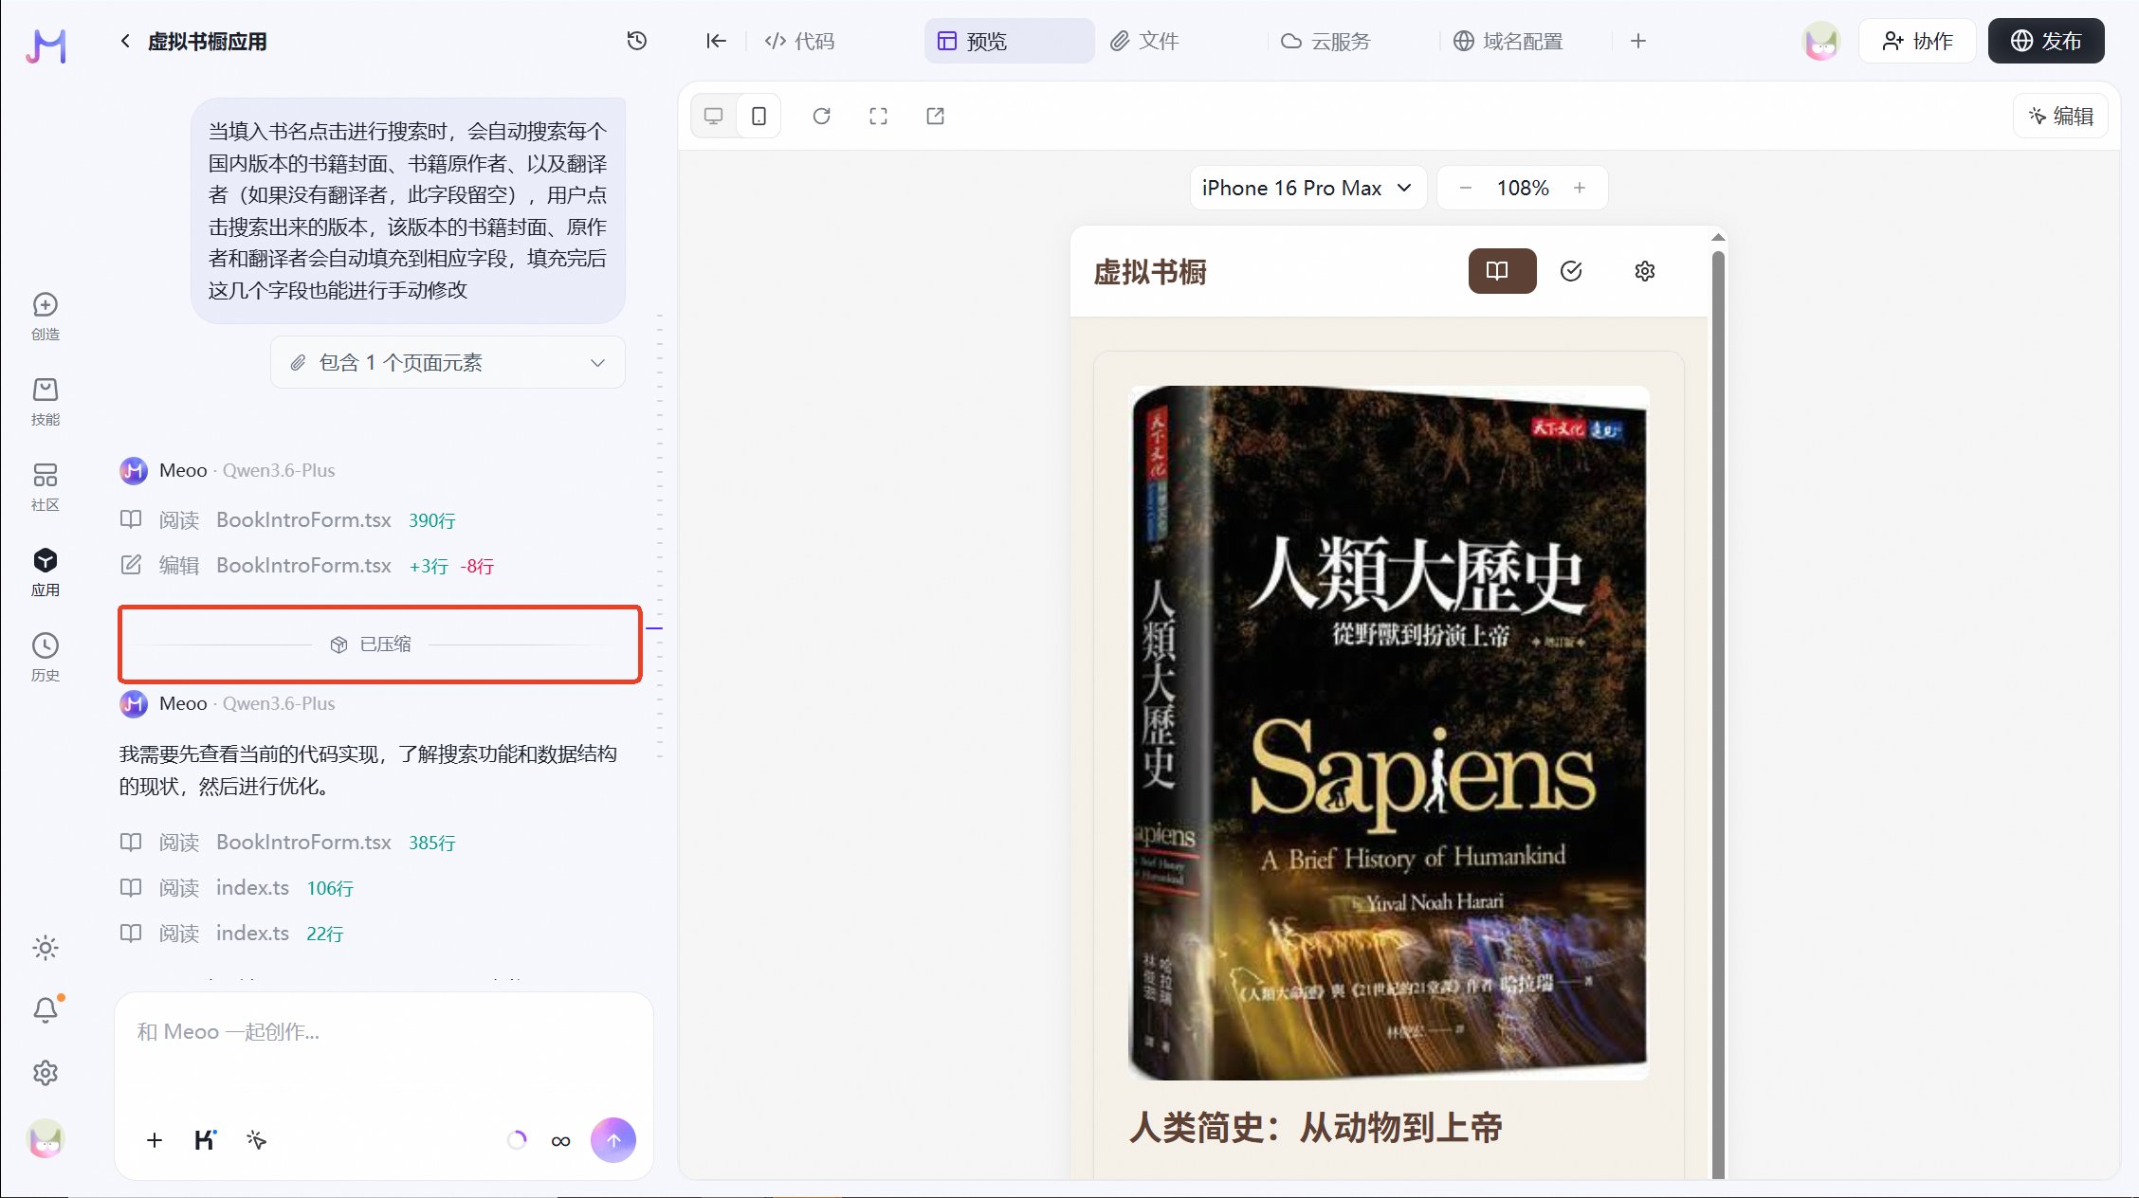Click the plus attachment icon in the chat input
The image size is (2139, 1198).
(155, 1140)
